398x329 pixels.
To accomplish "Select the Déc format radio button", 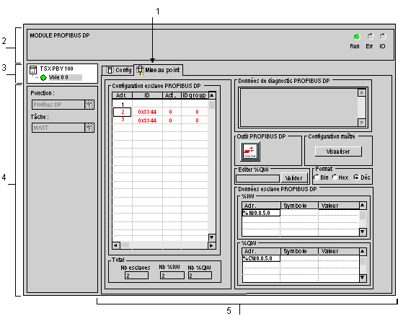I will pos(356,177).
